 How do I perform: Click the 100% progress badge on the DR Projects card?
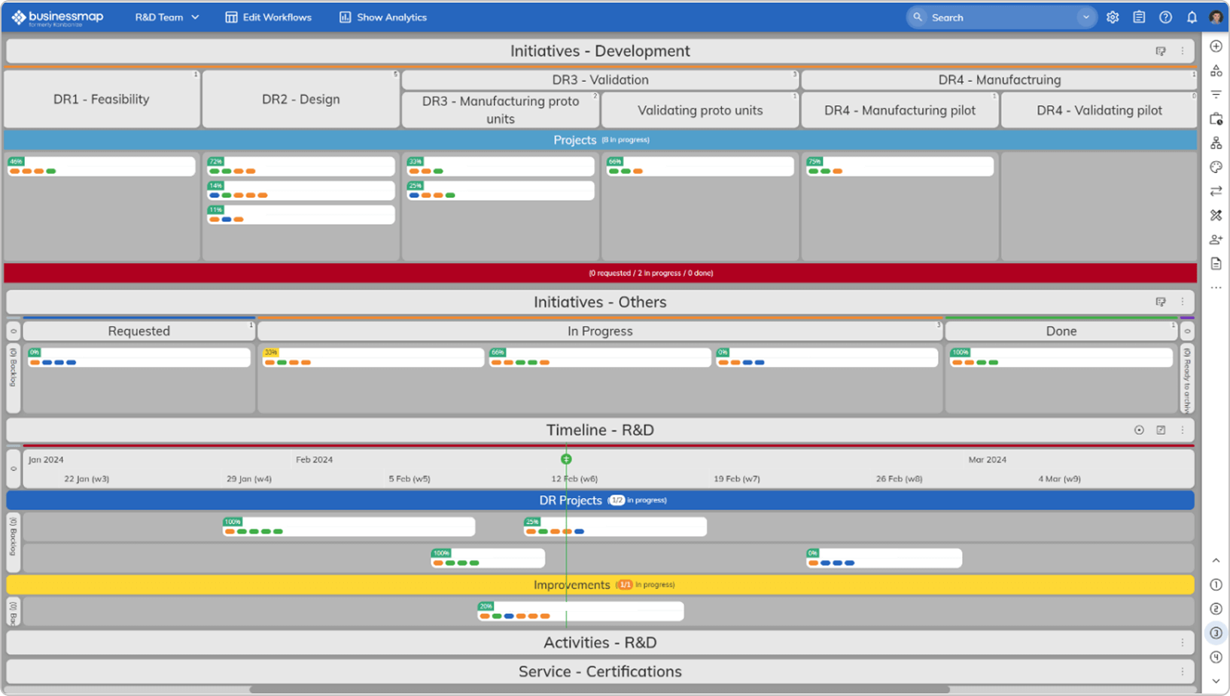[233, 521]
